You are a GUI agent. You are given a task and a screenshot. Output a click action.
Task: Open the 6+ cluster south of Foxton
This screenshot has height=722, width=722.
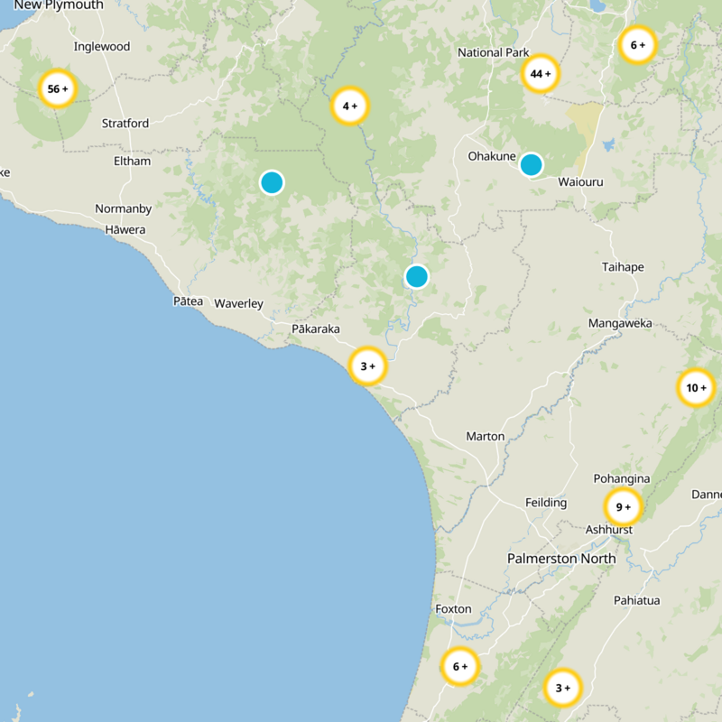pos(460,666)
